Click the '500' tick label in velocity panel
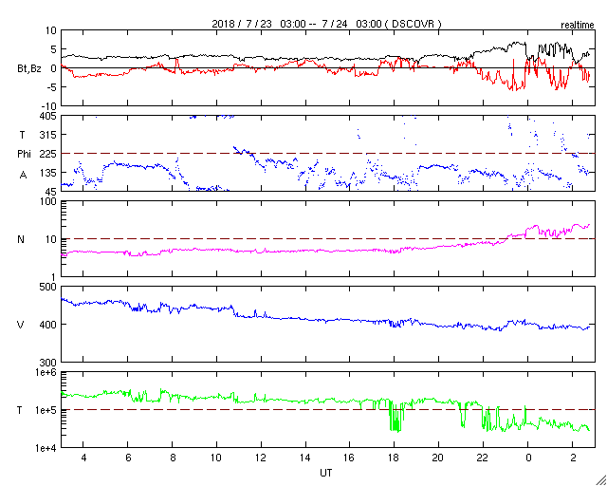 [x=48, y=287]
